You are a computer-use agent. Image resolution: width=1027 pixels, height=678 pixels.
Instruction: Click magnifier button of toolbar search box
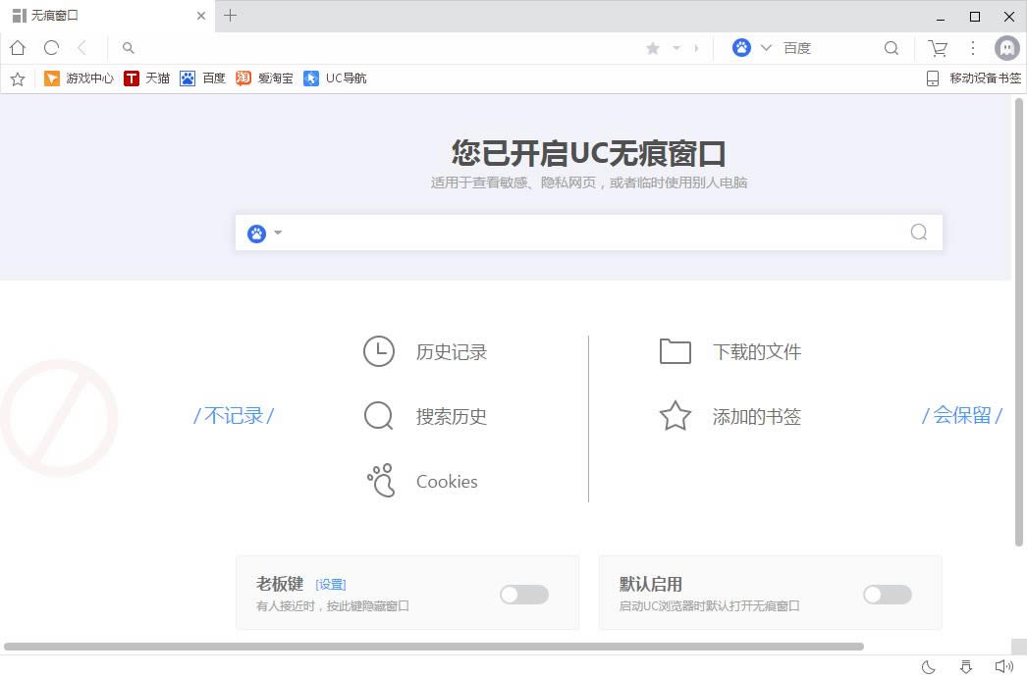point(892,48)
